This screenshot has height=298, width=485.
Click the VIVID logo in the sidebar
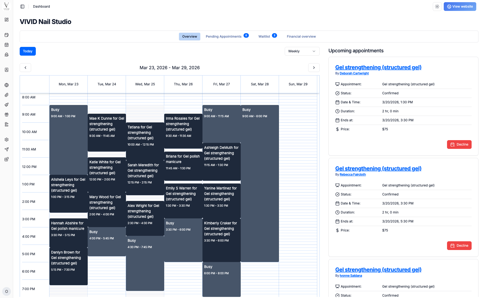tap(7, 6)
